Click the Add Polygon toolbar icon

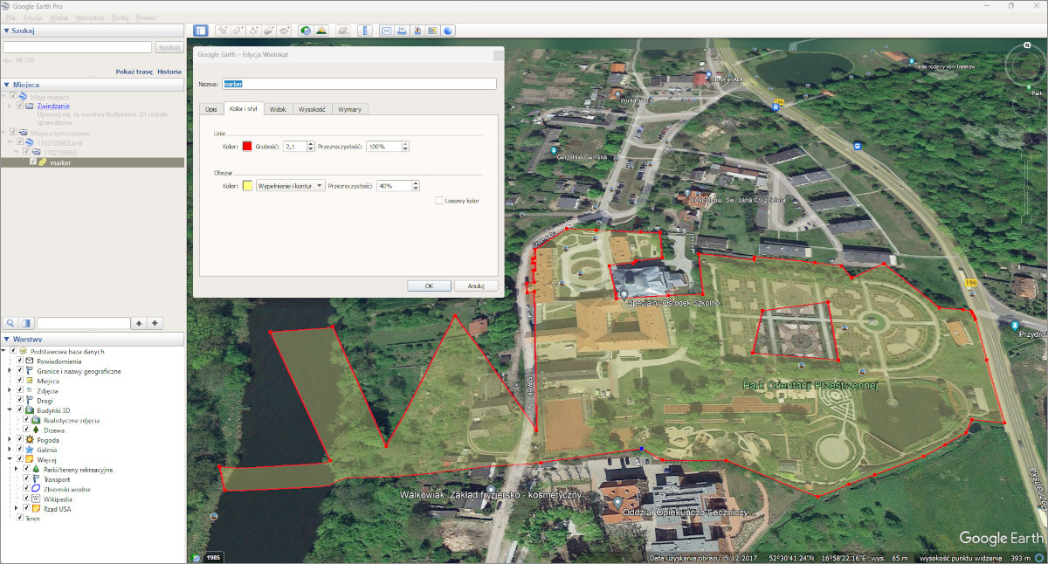[238, 31]
